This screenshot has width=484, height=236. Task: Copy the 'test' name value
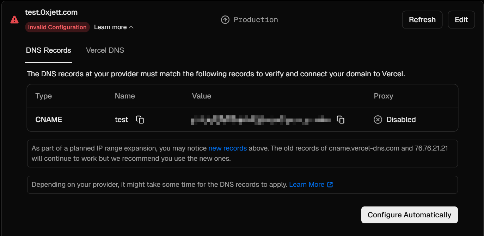tap(140, 120)
